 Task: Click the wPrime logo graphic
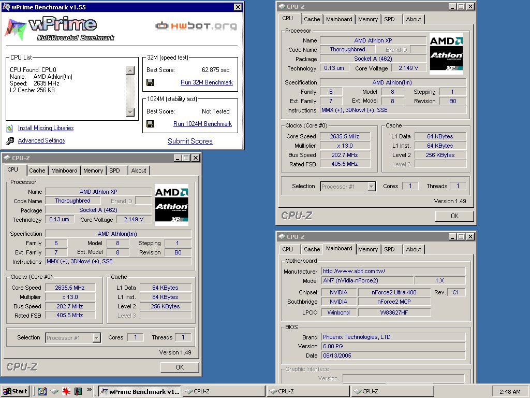point(60,29)
